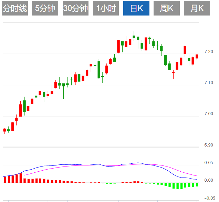Click the first MACD histogram bar on the left

(4, 179)
